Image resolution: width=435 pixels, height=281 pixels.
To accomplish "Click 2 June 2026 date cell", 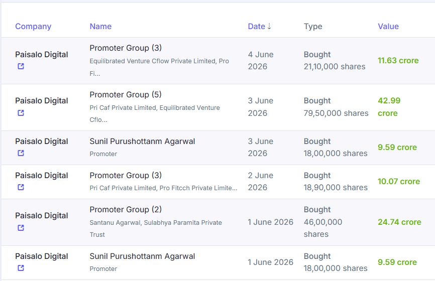I will tap(261, 182).
